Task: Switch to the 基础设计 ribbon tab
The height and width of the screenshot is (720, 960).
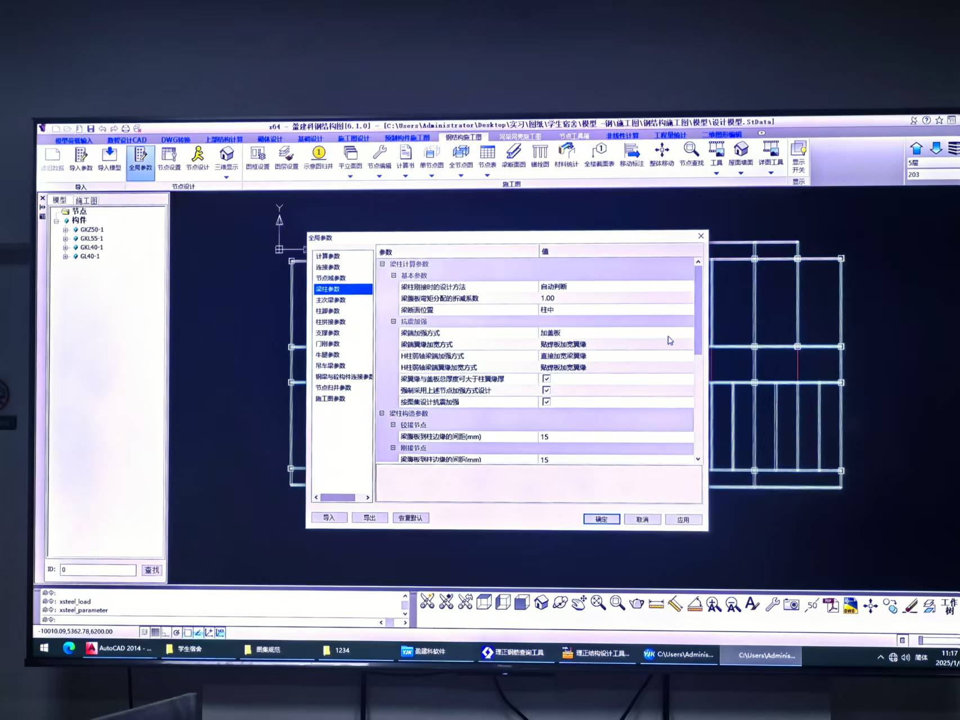Action: pos(310,139)
